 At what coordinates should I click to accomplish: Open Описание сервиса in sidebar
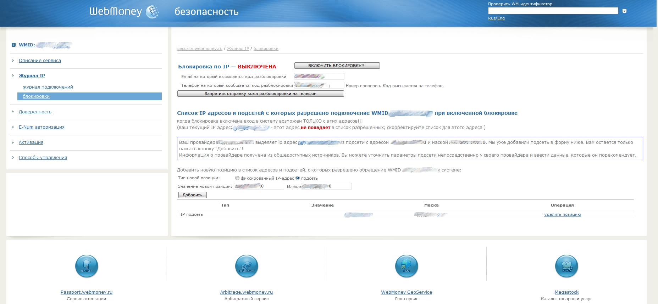pyautogui.click(x=40, y=61)
